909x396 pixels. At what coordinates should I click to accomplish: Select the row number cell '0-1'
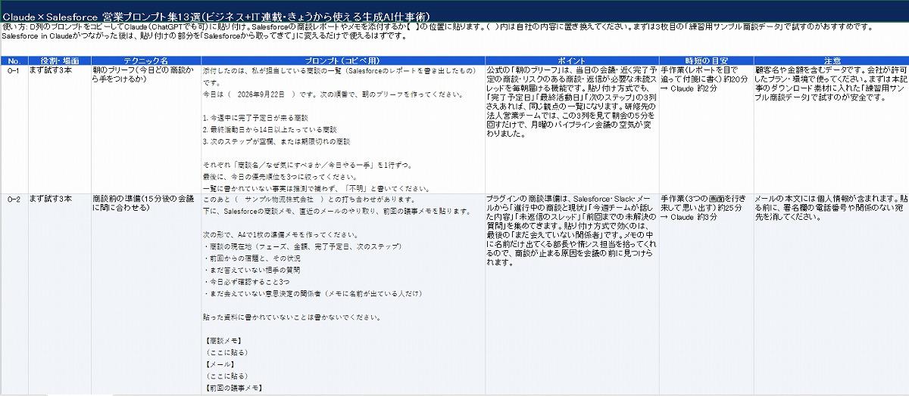tap(13, 128)
